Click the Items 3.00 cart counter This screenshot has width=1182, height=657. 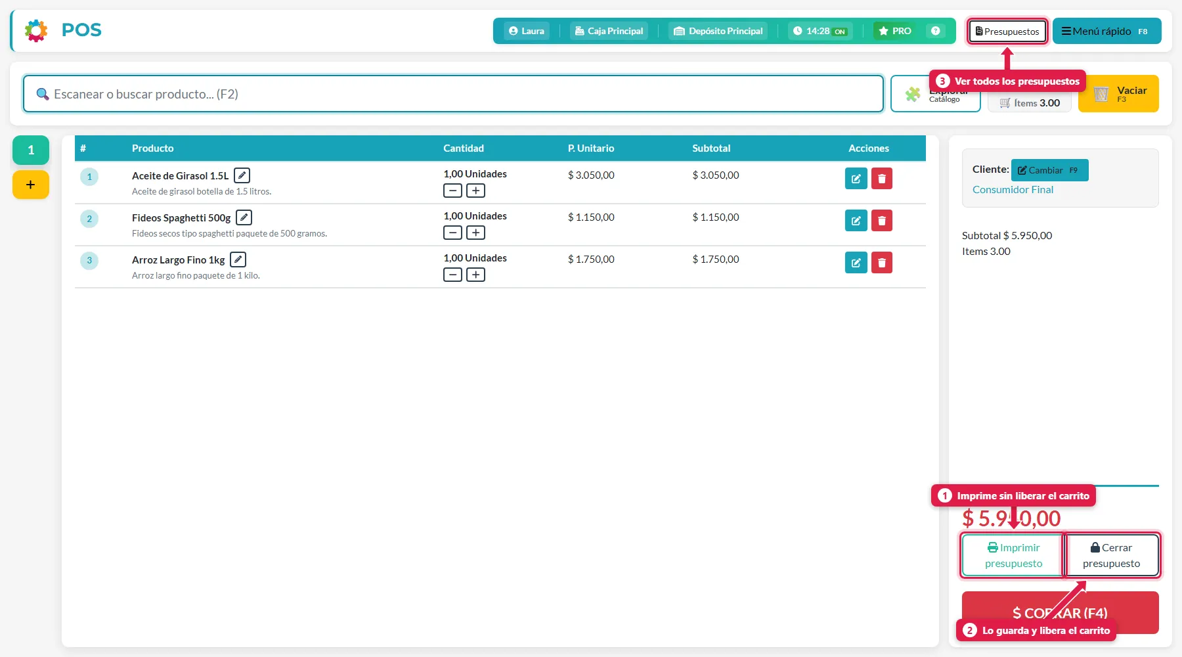[x=1030, y=103]
